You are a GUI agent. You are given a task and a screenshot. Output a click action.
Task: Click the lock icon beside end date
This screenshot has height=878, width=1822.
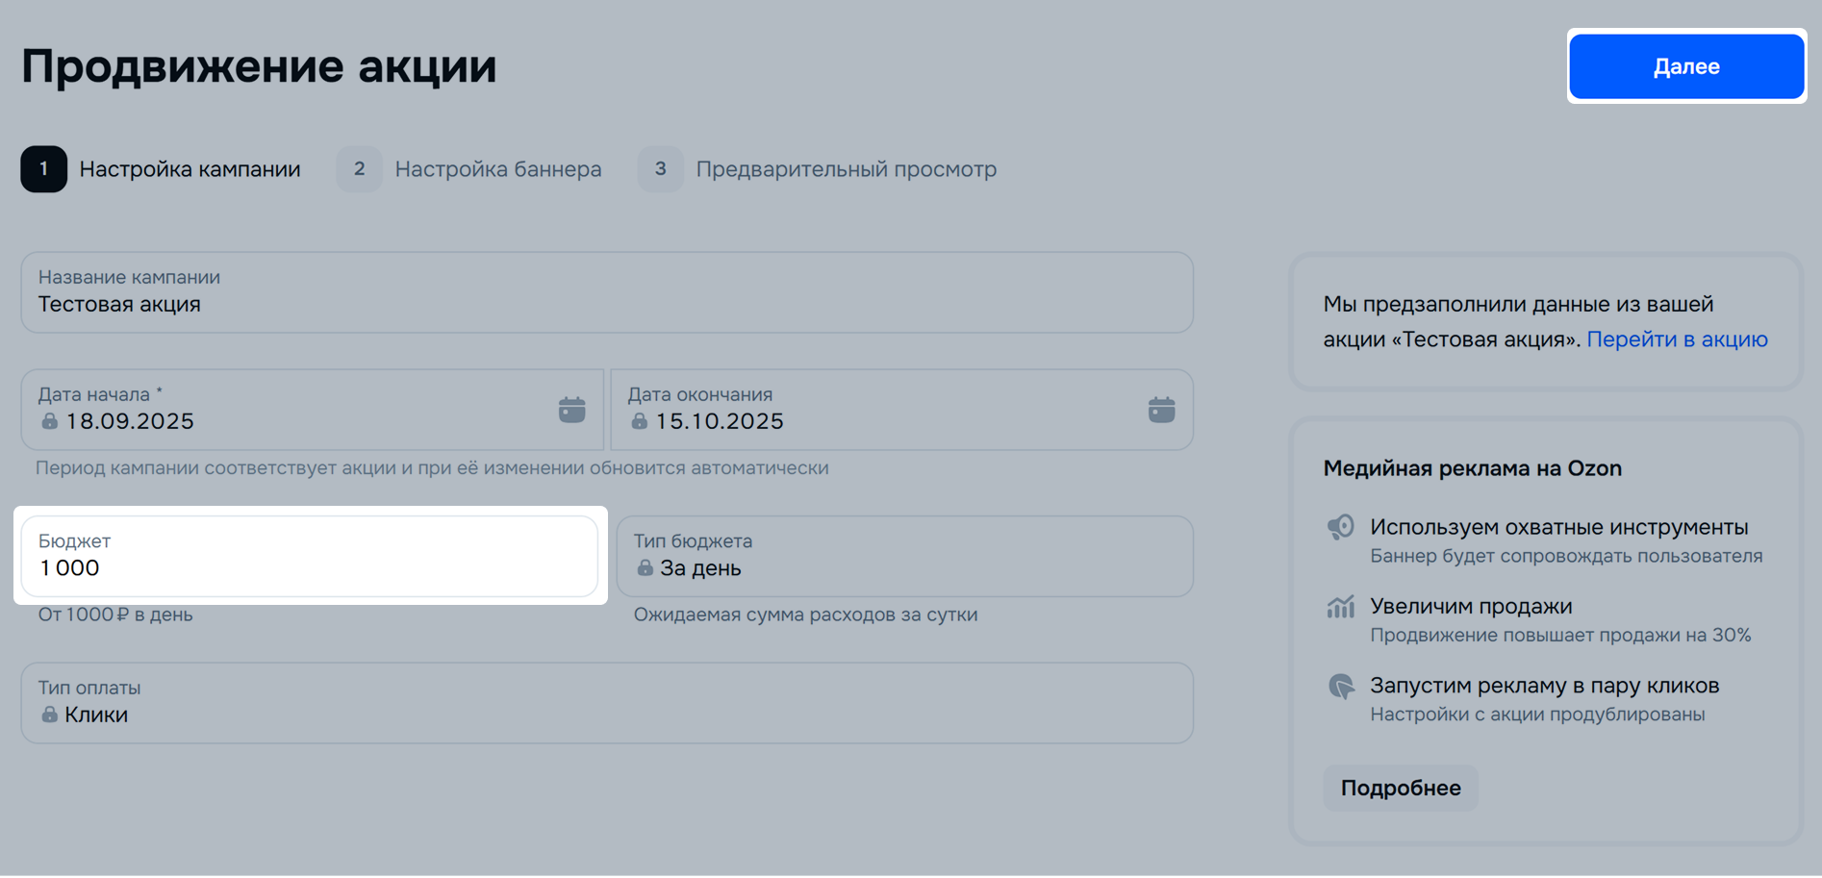[x=639, y=421]
